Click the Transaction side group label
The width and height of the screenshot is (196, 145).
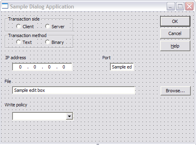(x=24, y=19)
